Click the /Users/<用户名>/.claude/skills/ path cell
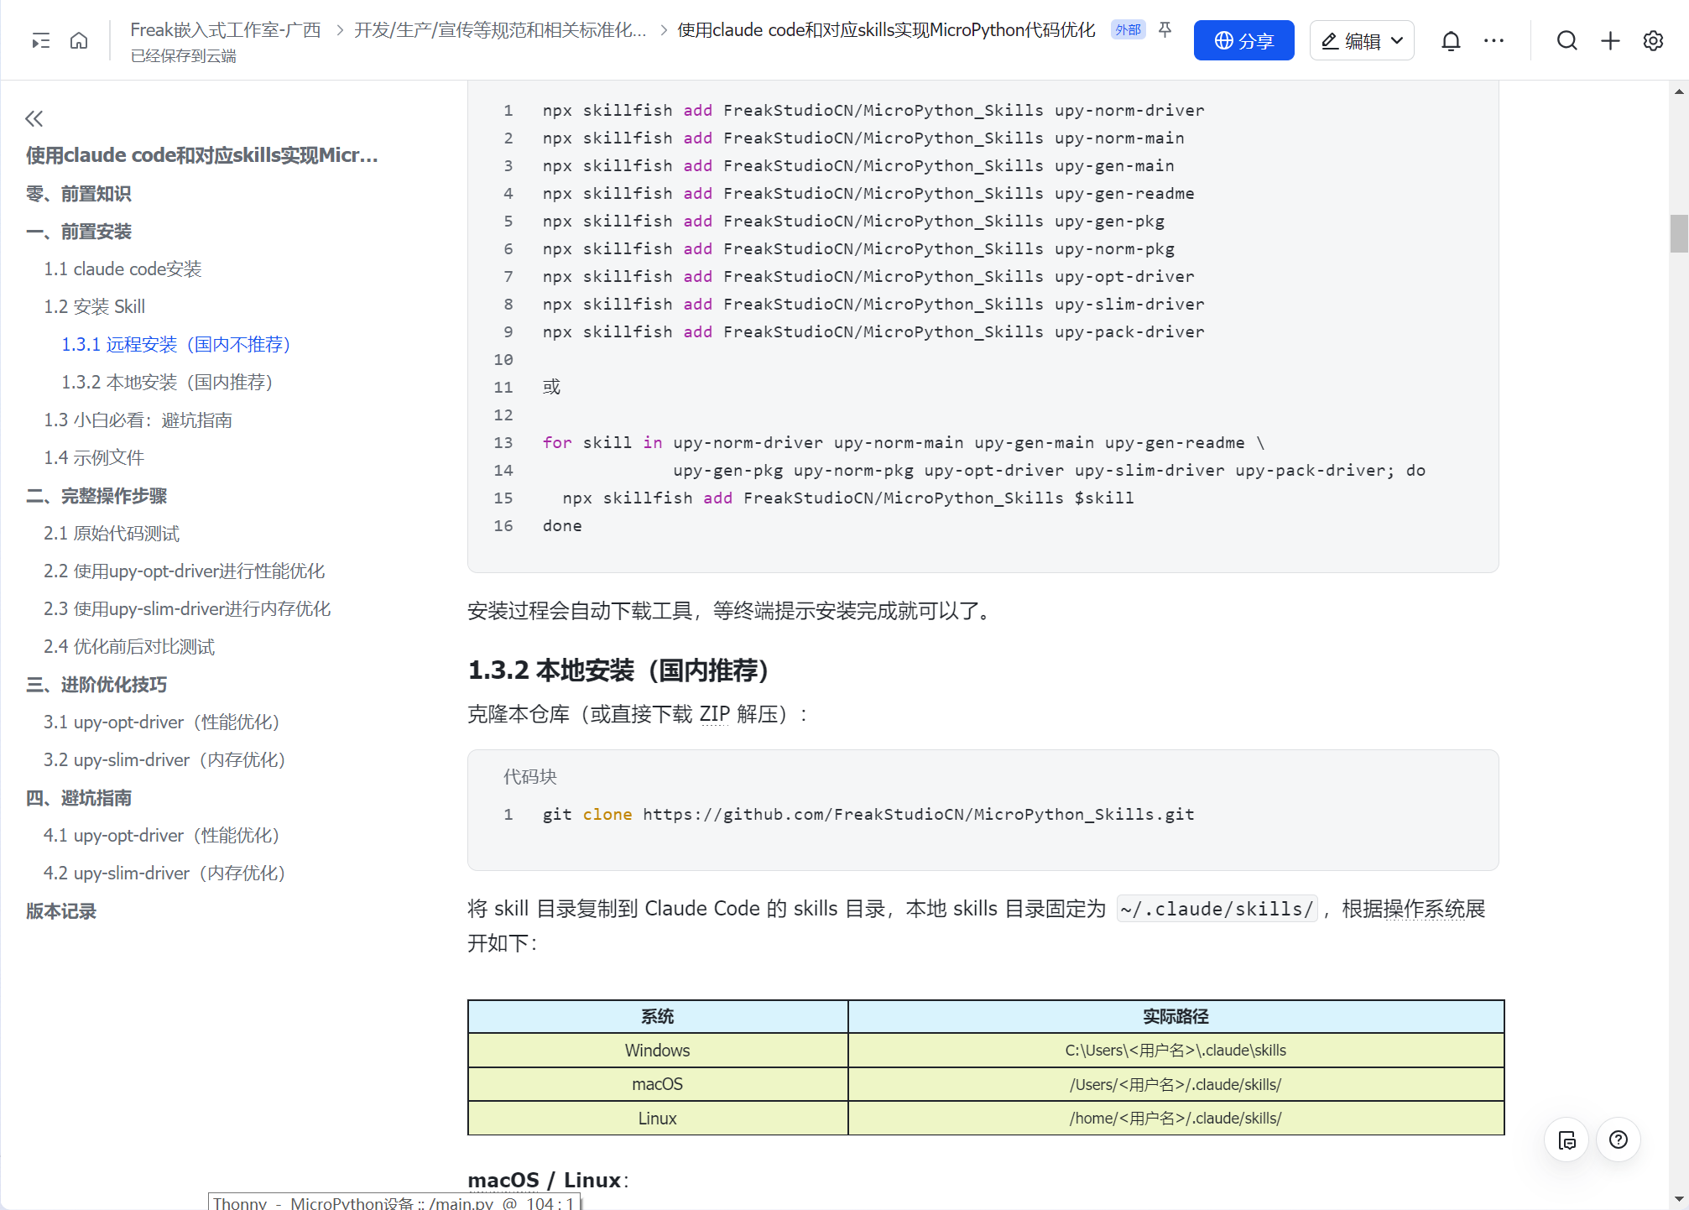The width and height of the screenshot is (1689, 1210). (1176, 1084)
